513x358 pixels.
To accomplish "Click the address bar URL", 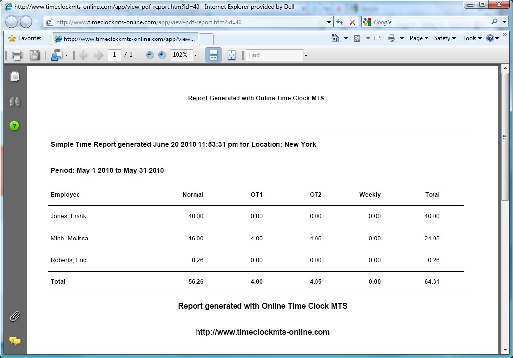I will [149, 22].
